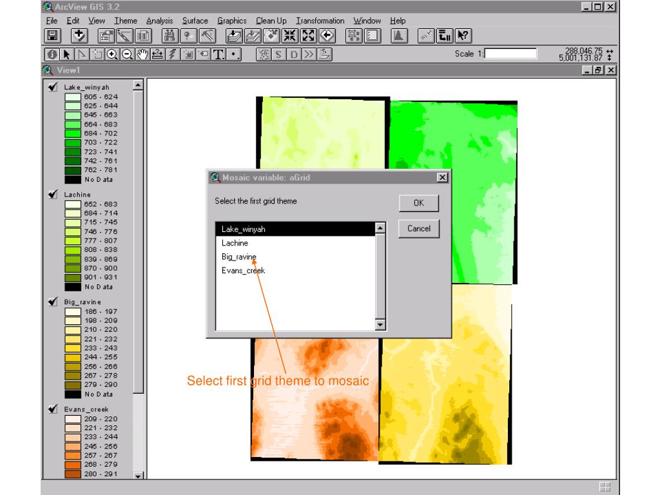660x495 pixels.
Task: Uncheck the Lachine theme visibility checkbox
Action: (x=53, y=195)
